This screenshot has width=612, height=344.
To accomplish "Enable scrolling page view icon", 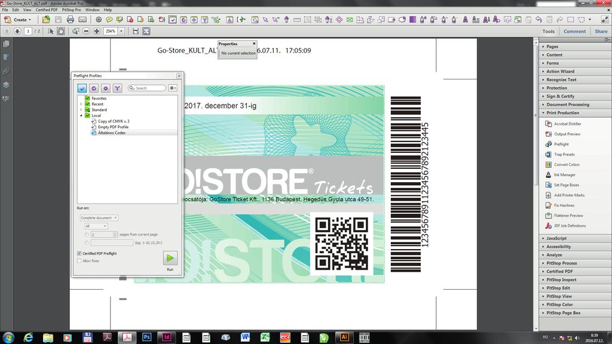I will (x=136, y=31).
